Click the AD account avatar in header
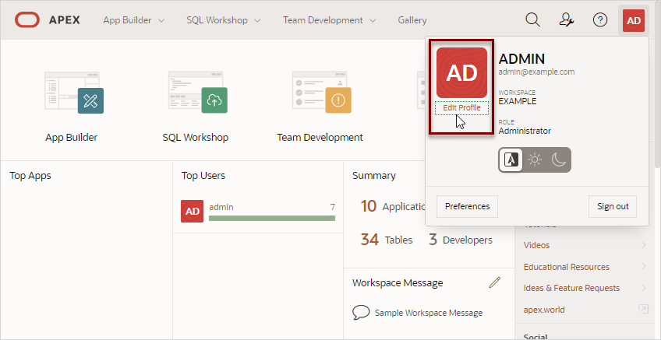This screenshot has width=661, height=340. coord(634,20)
